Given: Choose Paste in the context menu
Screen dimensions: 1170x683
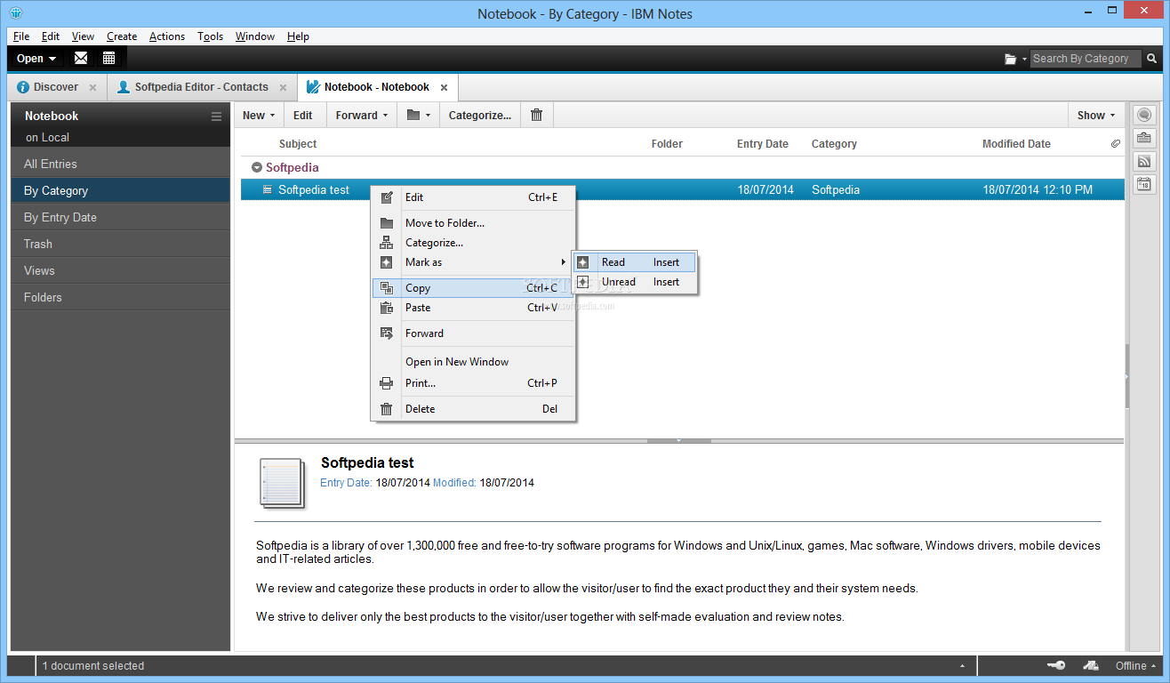Looking at the screenshot, I should coord(474,308).
